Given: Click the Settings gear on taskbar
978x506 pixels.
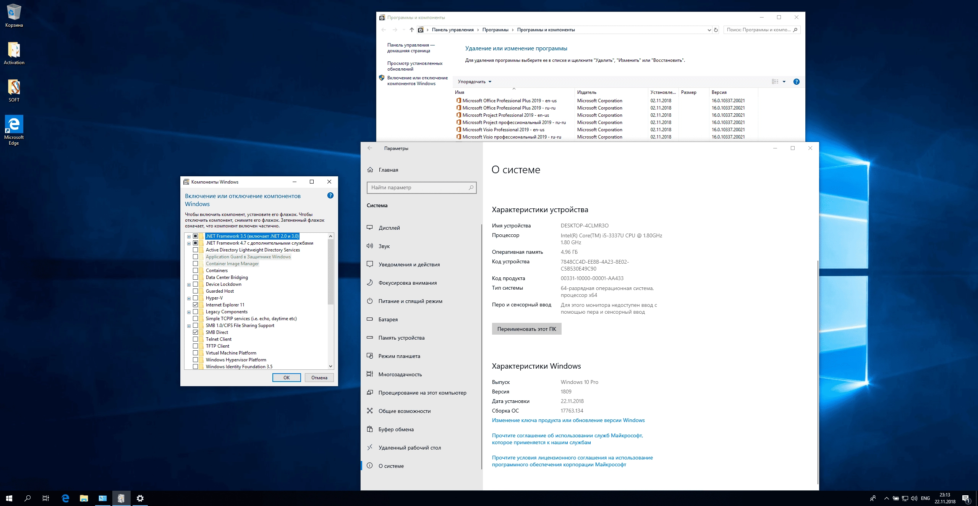Looking at the screenshot, I should (x=140, y=498).
